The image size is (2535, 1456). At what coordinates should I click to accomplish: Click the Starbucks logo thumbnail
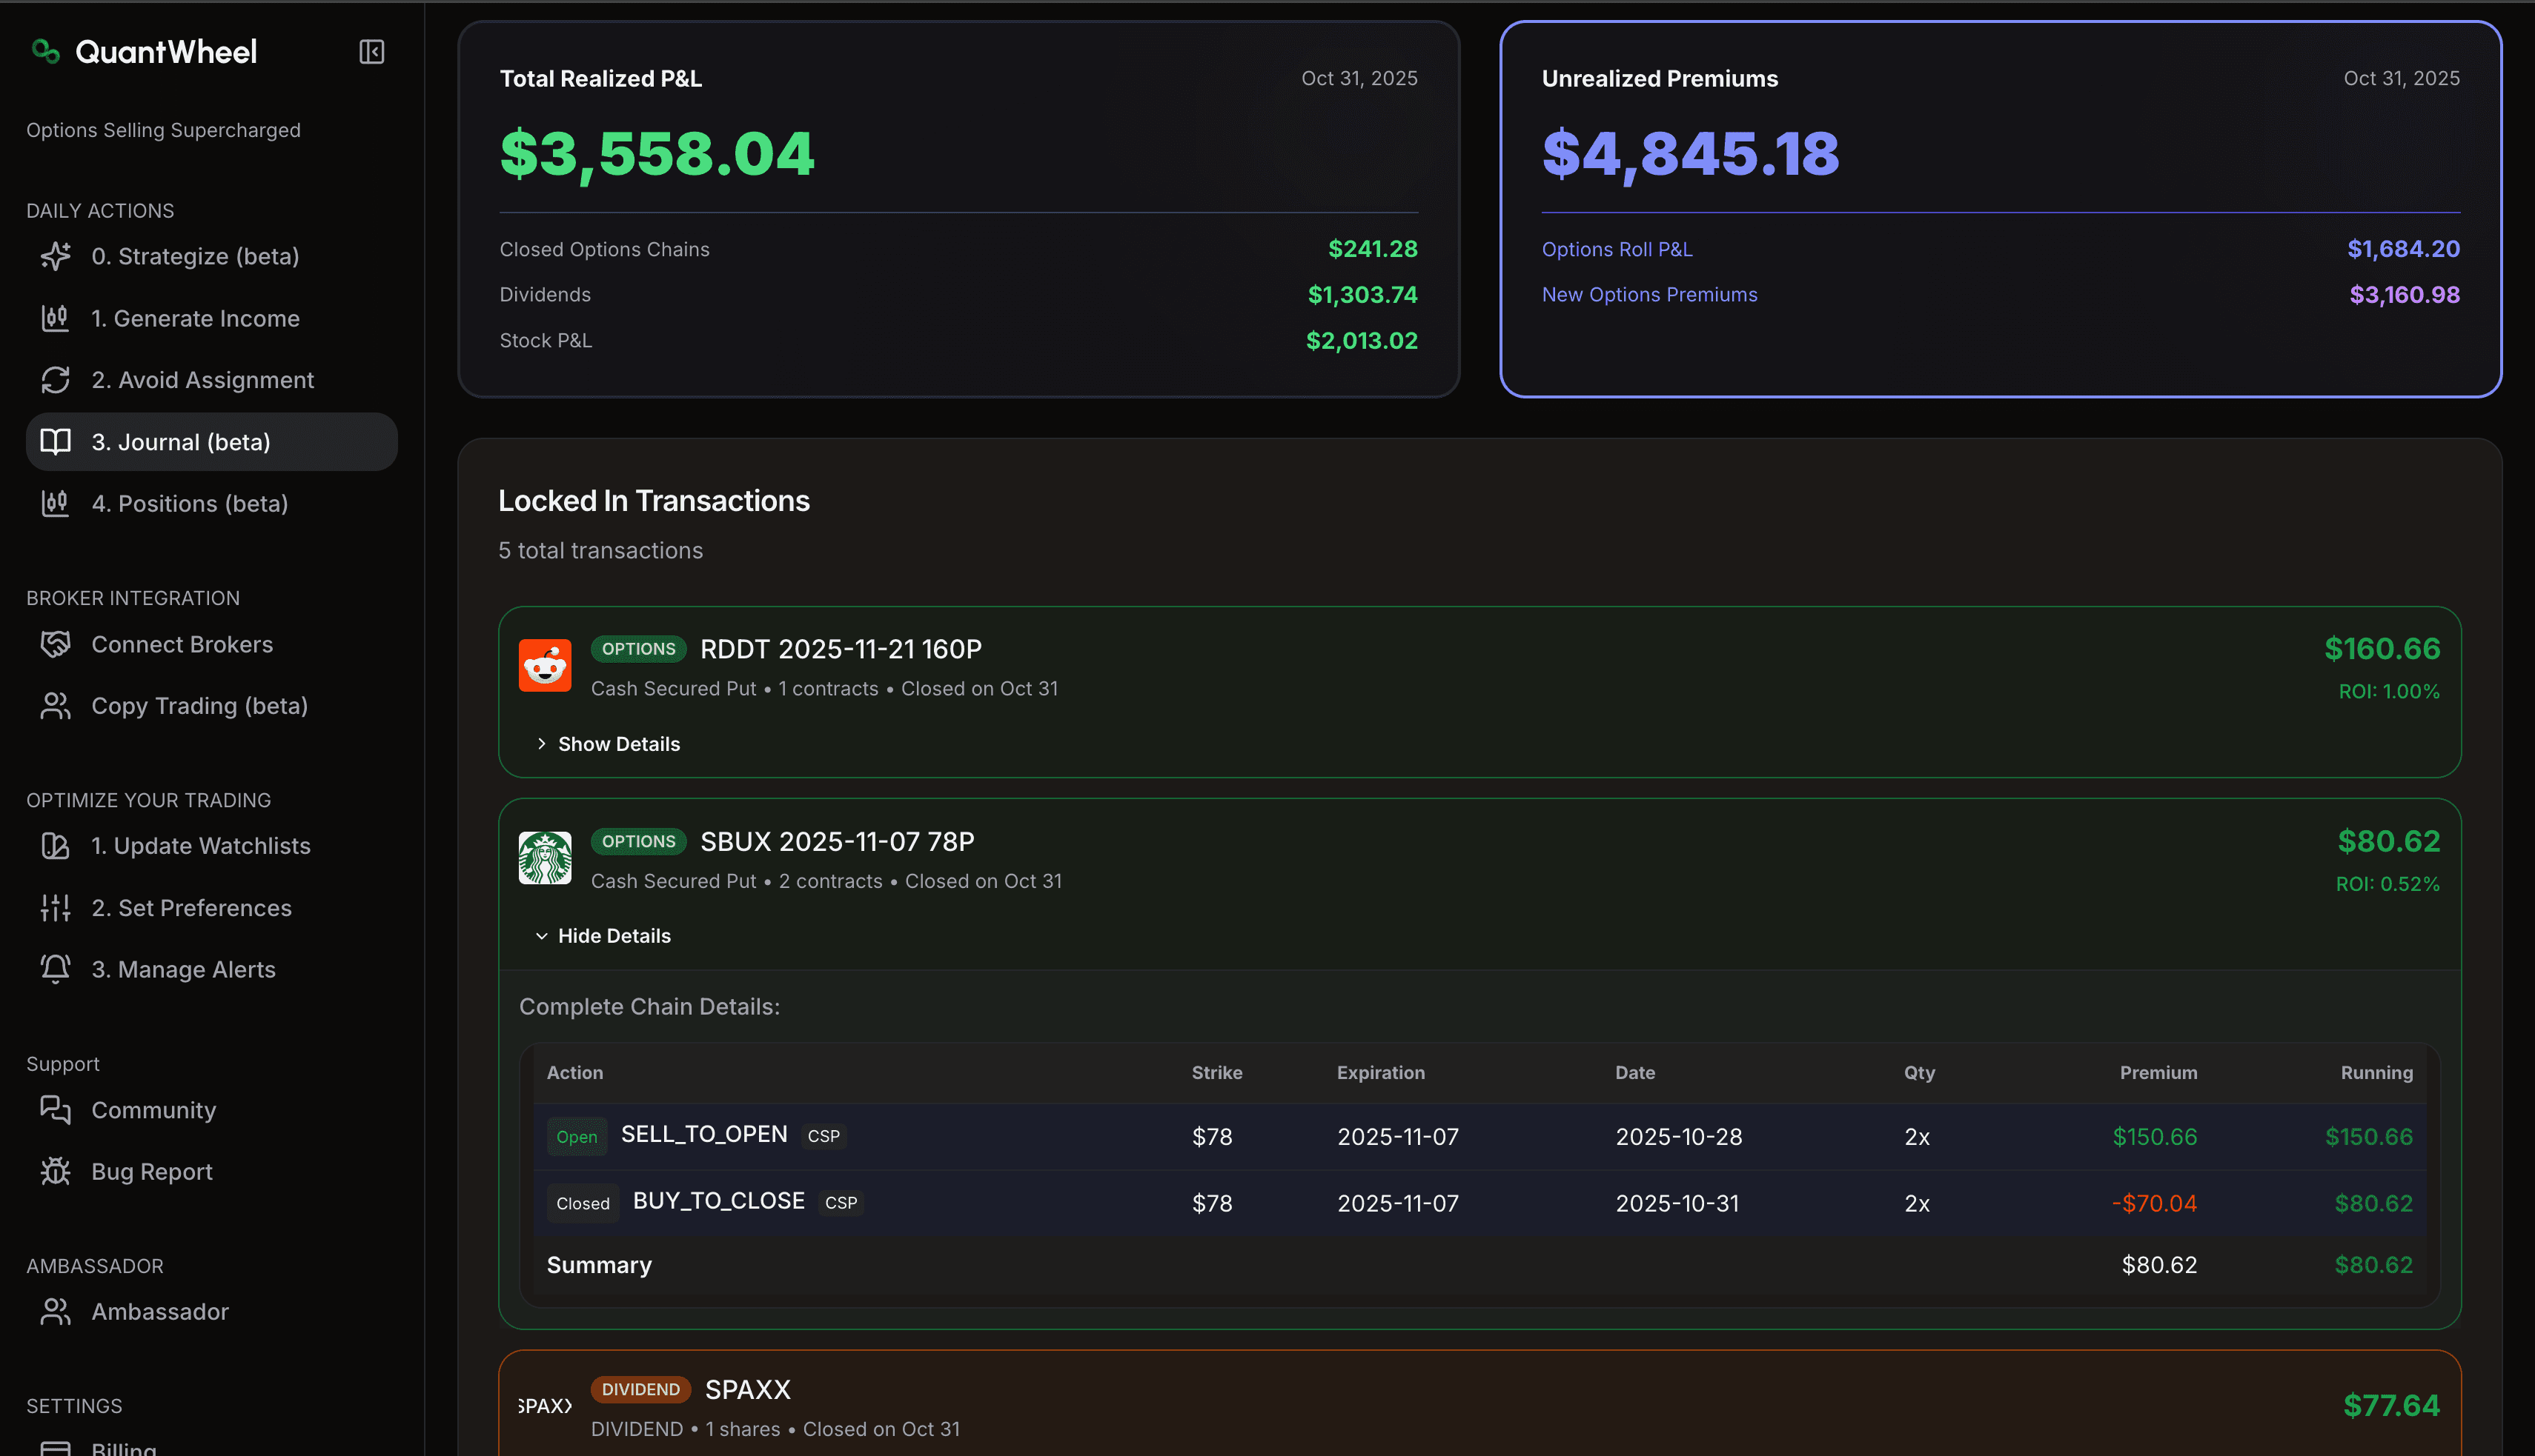click(x=546, y=857)
